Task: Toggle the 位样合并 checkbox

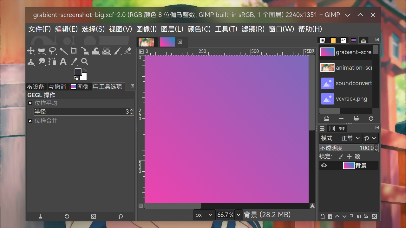Action: (30, 121)
